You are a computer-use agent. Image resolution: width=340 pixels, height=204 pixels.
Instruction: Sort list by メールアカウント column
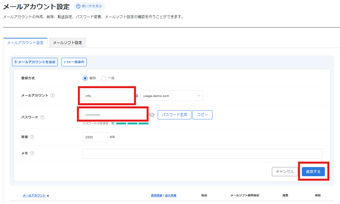pyautogui.click(x=34, y=195)
